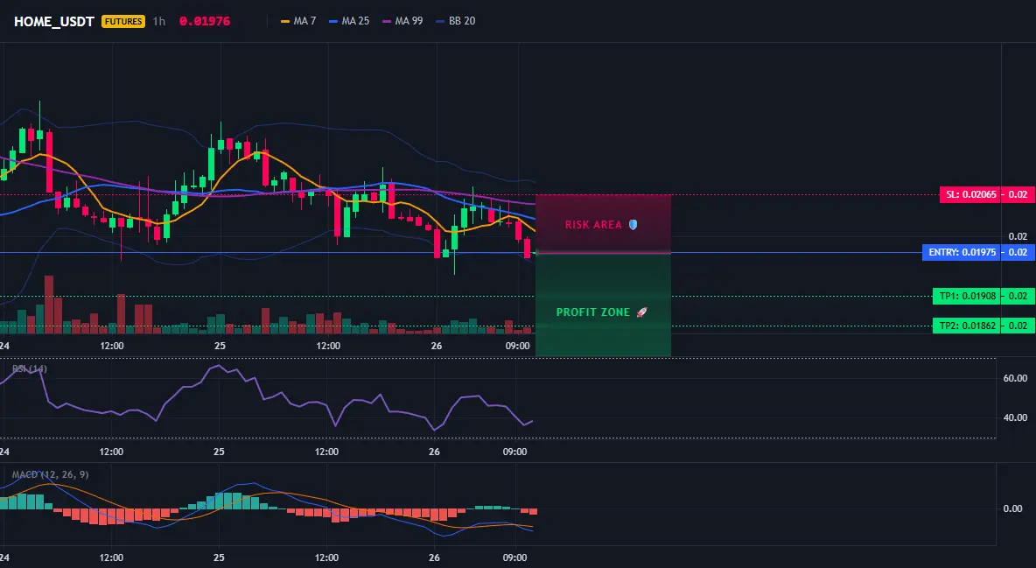Click the 09:00 label on price chart time axis
The width and height of the screenshot is (1036, 568).
pyautogui.click(x=517, y=346)
